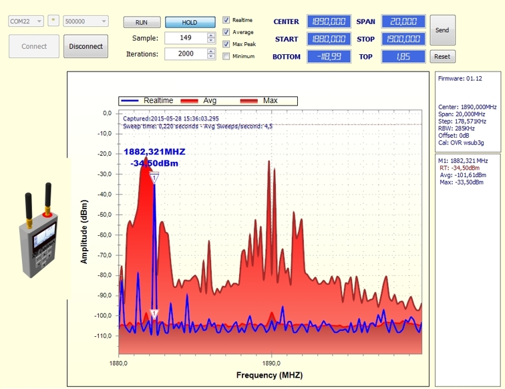Click the Avg red legend swatch
The width and height of the screenshot is (505, 389).
point(189,101)
